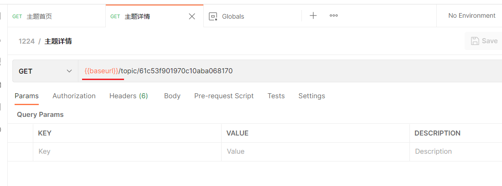Click the query param Key field
Screen dimensions: 502x186
[x=127, y=151]
